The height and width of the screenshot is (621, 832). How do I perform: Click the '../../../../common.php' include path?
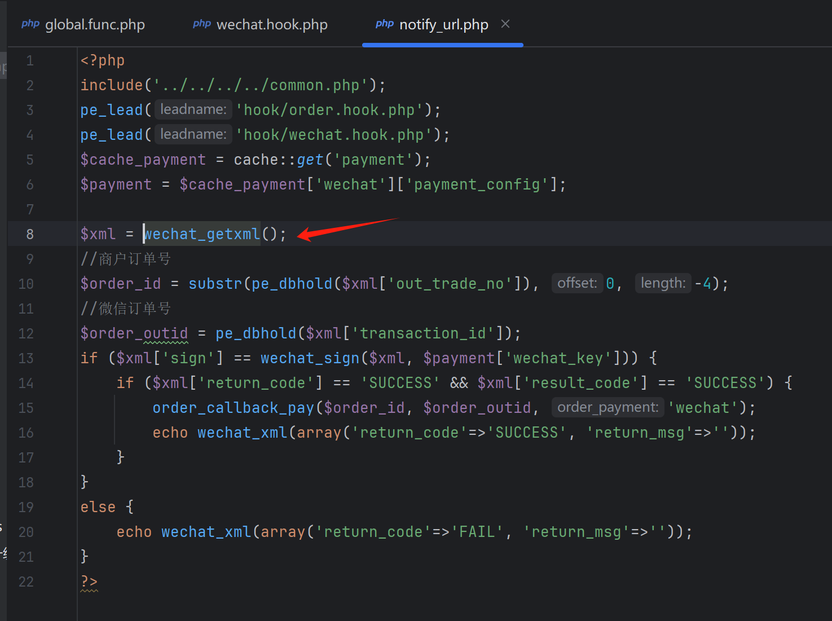coord(261,85)
